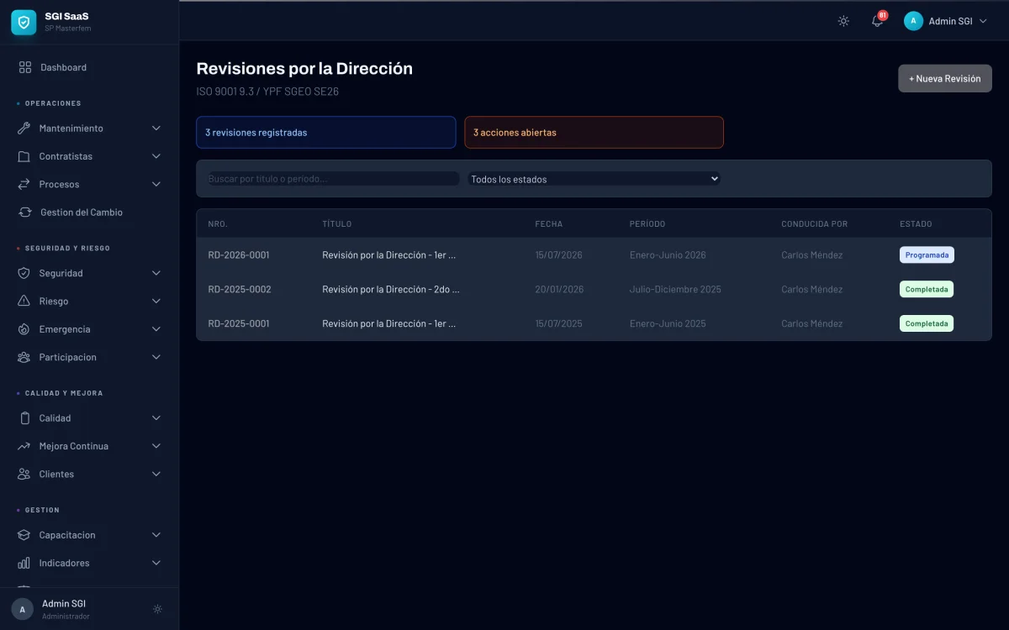
Task: Click the SGI SaaS logo shield
Action: click(x=23, y=23)
